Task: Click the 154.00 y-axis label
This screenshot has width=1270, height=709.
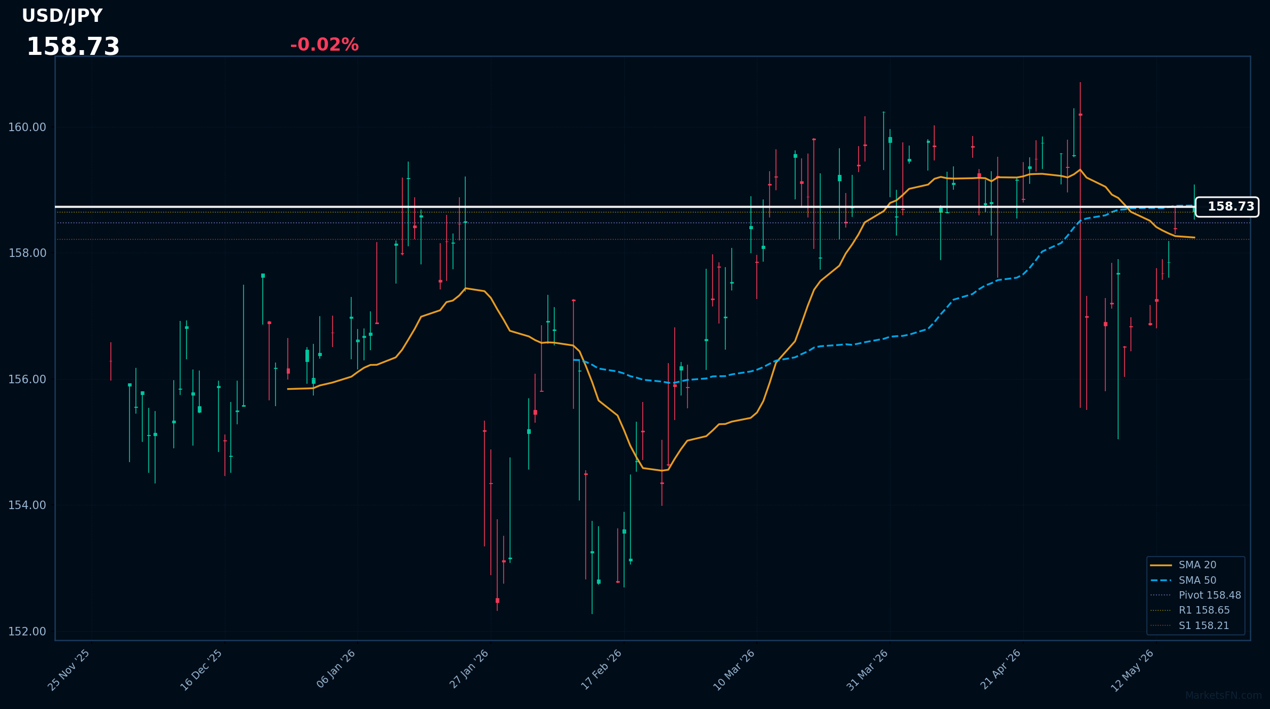Action: [x=27, y=505]
